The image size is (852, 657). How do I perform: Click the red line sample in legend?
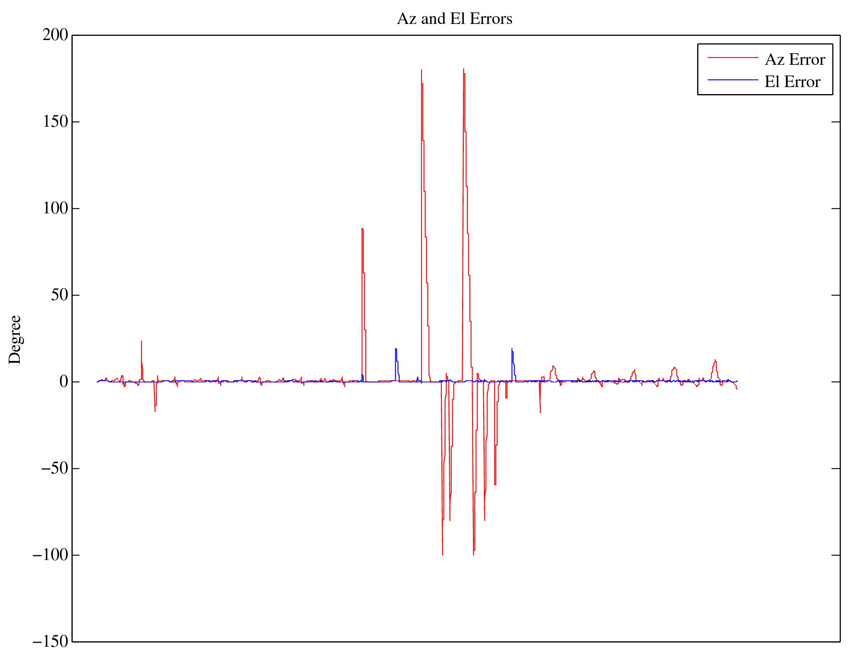pos(733,58)
